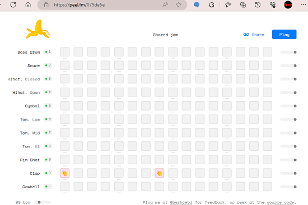Open the favorites list icon

[x=228, y=4]
